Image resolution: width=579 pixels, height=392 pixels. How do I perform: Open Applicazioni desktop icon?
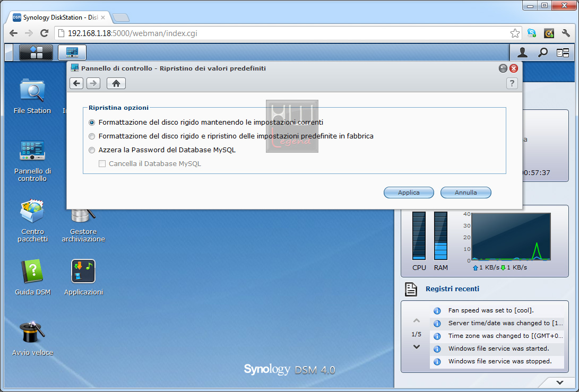pos(83,277)
